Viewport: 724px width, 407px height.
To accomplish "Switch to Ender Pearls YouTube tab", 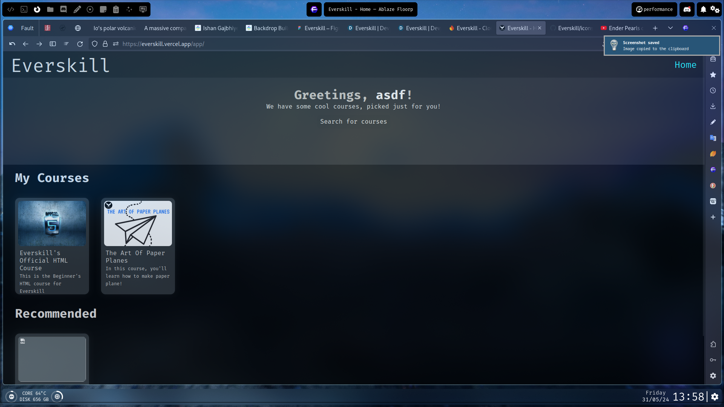I will point(623,28).
